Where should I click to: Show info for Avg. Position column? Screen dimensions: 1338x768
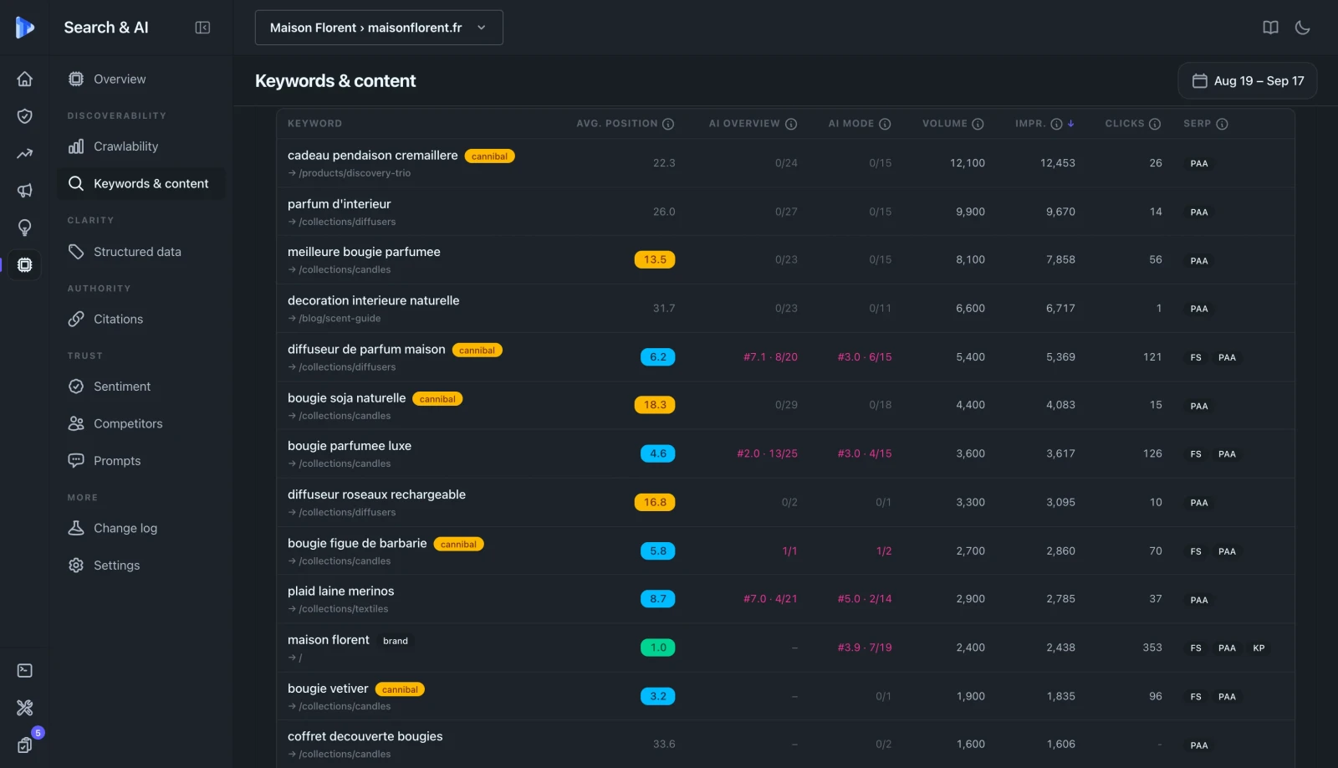(668, 124)
